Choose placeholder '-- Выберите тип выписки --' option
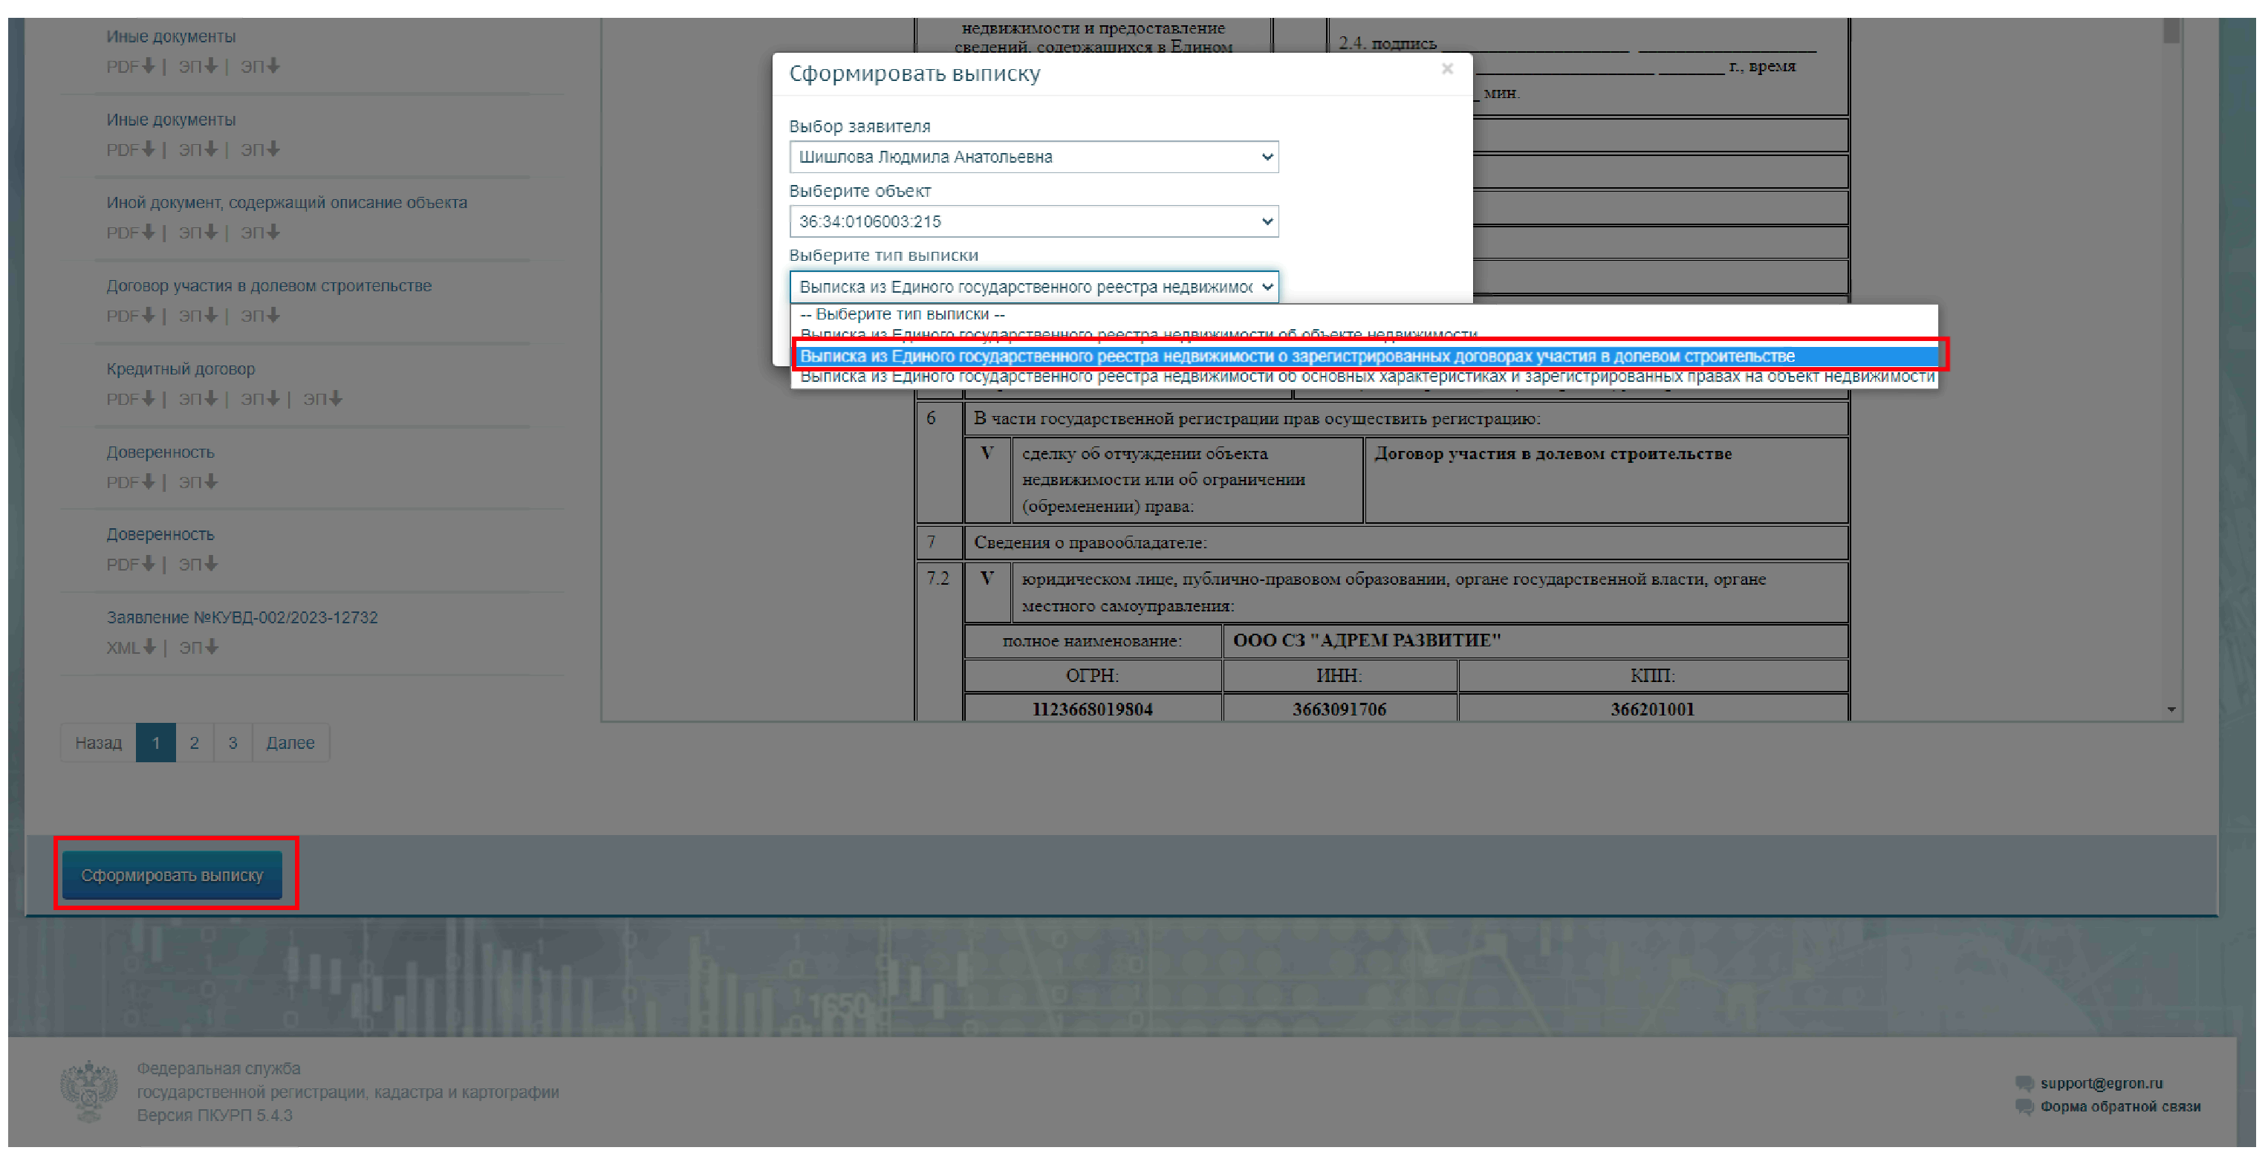The width and height of the screenshot is (2268, 1156). (x=902, y=314)
